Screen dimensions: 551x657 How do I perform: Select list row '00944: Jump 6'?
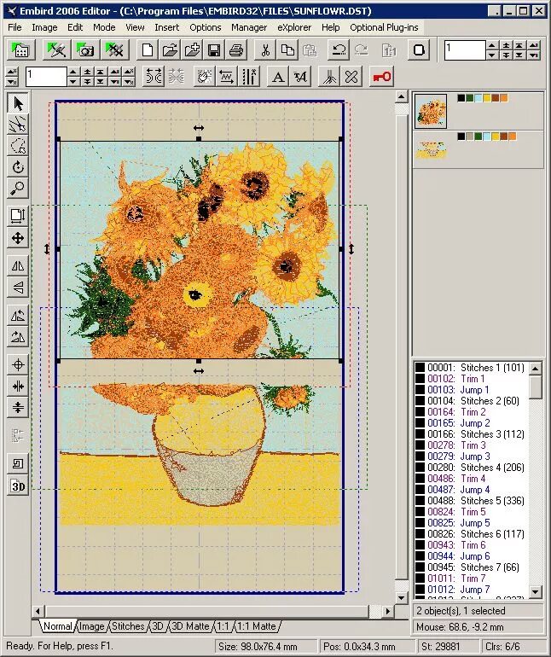point(472,556)
